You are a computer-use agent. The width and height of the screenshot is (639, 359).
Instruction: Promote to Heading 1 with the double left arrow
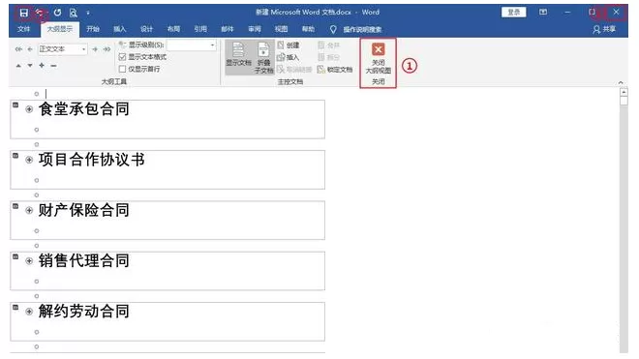18,49
